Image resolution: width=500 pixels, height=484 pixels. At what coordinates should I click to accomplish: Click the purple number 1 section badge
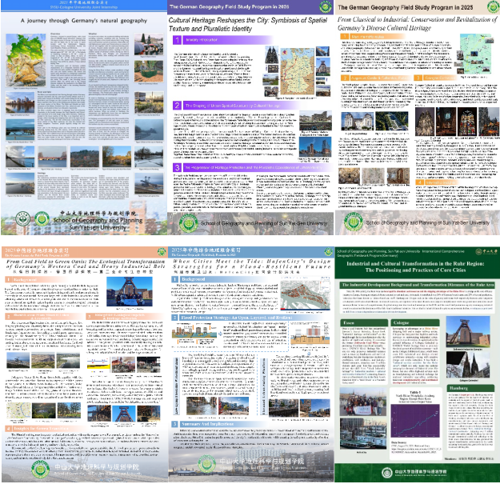[x=176, y=38]
